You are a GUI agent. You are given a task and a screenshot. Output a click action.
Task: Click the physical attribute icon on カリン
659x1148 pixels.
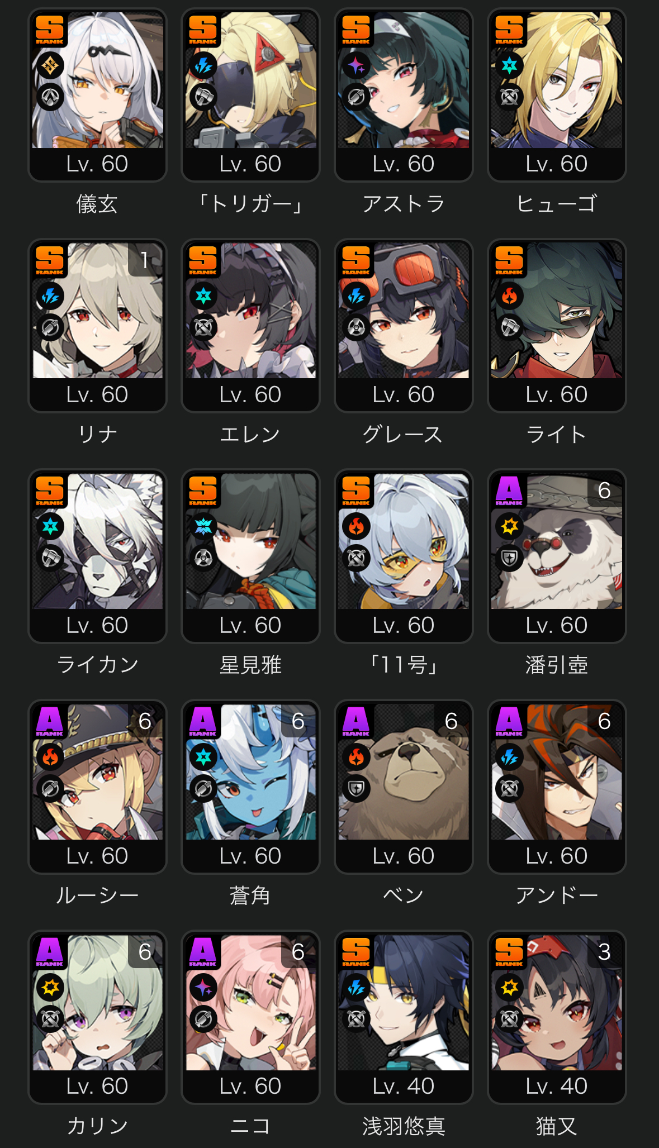click(50, 988)
